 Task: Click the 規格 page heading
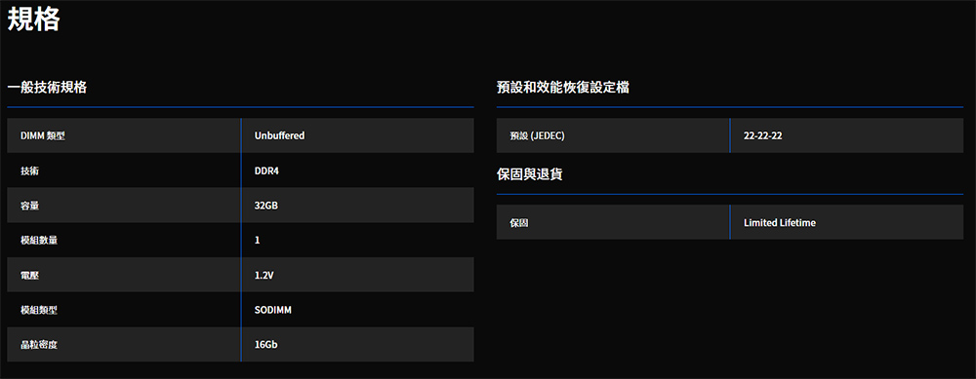click(x=33, y=19)
